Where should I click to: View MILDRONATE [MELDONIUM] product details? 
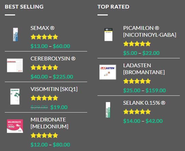[49, 123]
